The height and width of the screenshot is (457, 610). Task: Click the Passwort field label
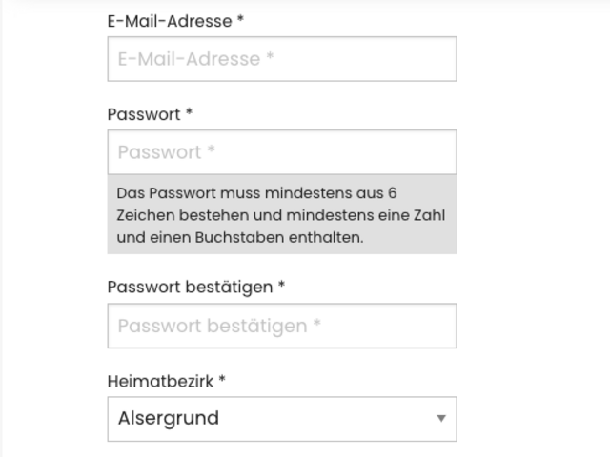click(x=144, y=114)
